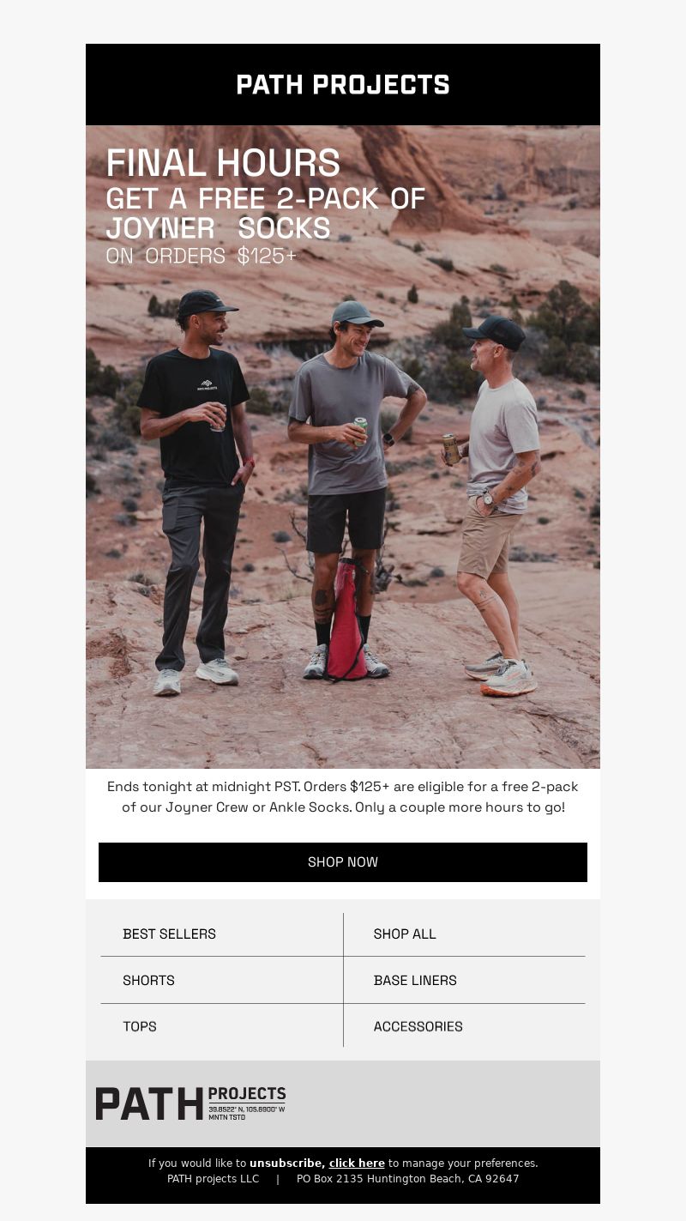This screenshot has height=1221, width=686.
Task: Go to the BEST SELLERS link
Action: click(x=169, y=934)
